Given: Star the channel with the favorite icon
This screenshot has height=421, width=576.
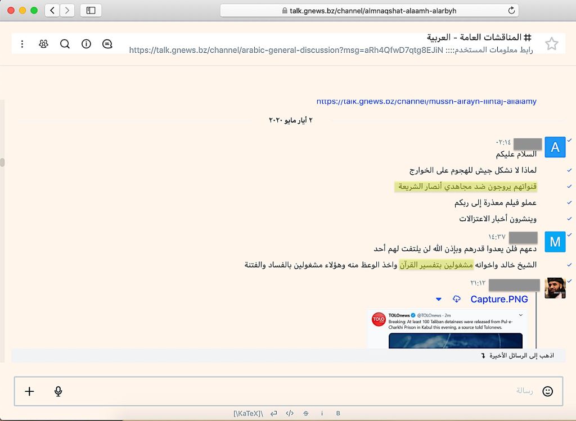Looking at the screenshot, I should click(552, 43).
